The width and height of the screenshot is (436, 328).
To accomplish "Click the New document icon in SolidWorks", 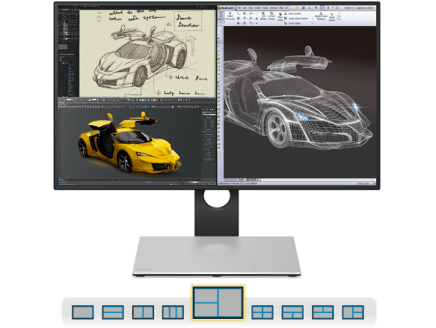I will point(291,7).
